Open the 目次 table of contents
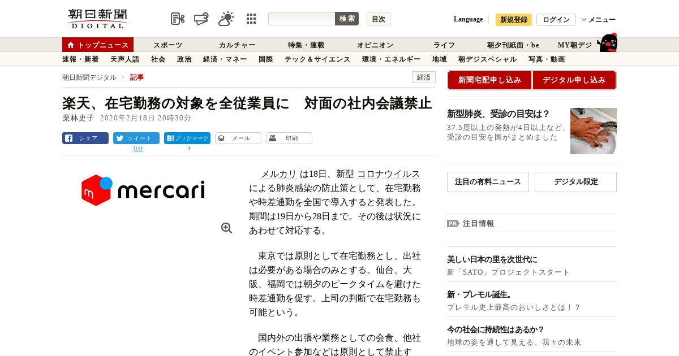 [x=379, y=19]
